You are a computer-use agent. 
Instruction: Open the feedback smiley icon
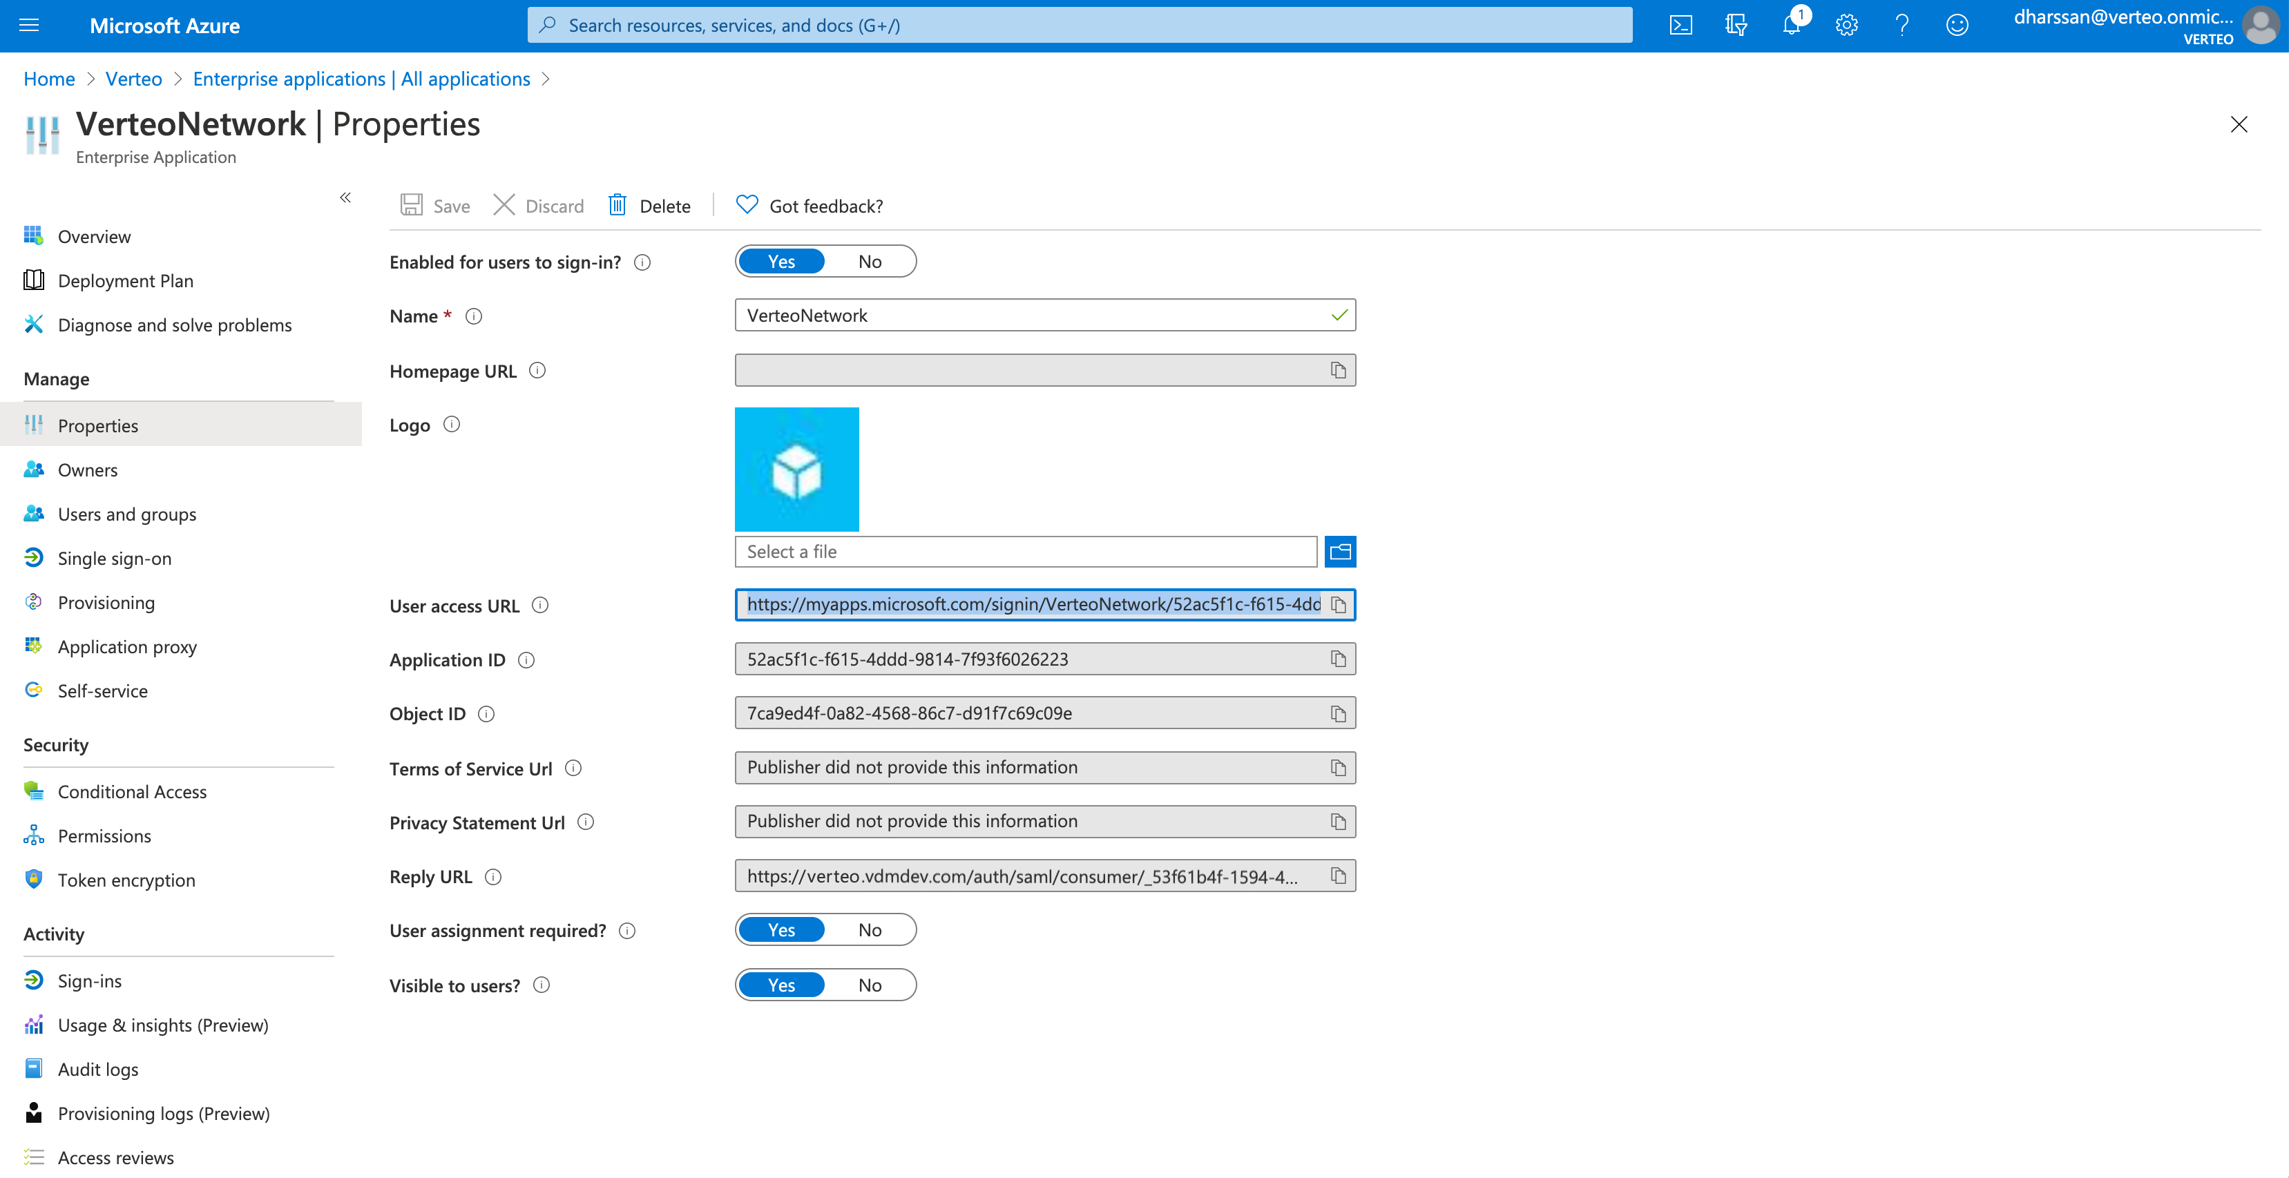(x=1957, y=25)
